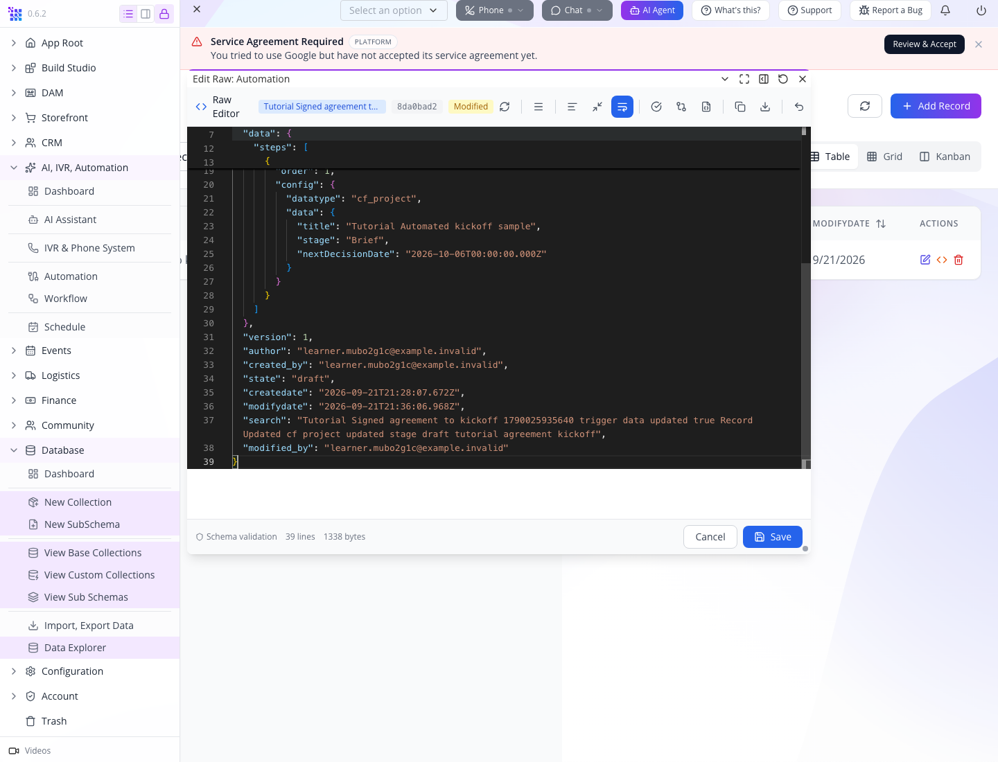This screenshot has height=762, width=998.
Task: Open the hamburger menu icon in editor toolbar
Action: 539,107
